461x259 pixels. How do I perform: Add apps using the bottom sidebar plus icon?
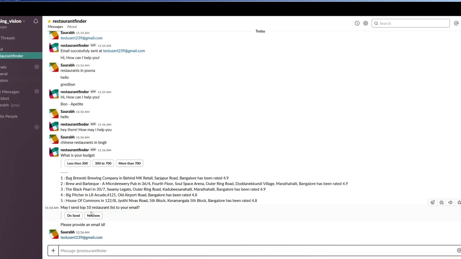[37, 127]
